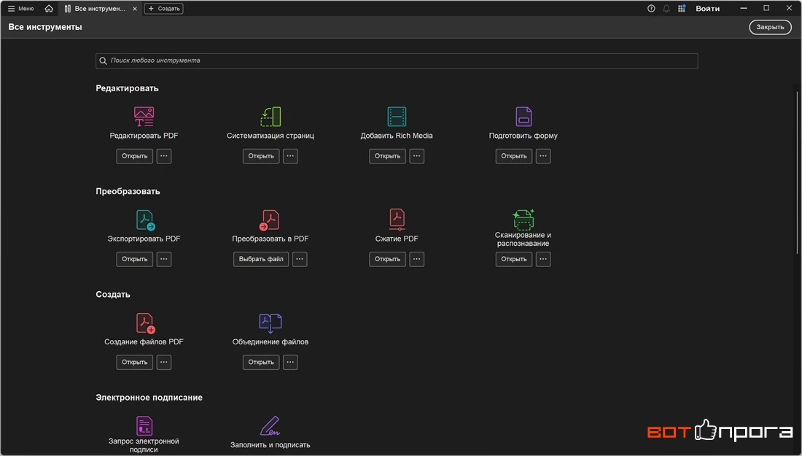Select the Сжатие PDF icon
Viewport: 802px width, 456px height.
[397, 220]
